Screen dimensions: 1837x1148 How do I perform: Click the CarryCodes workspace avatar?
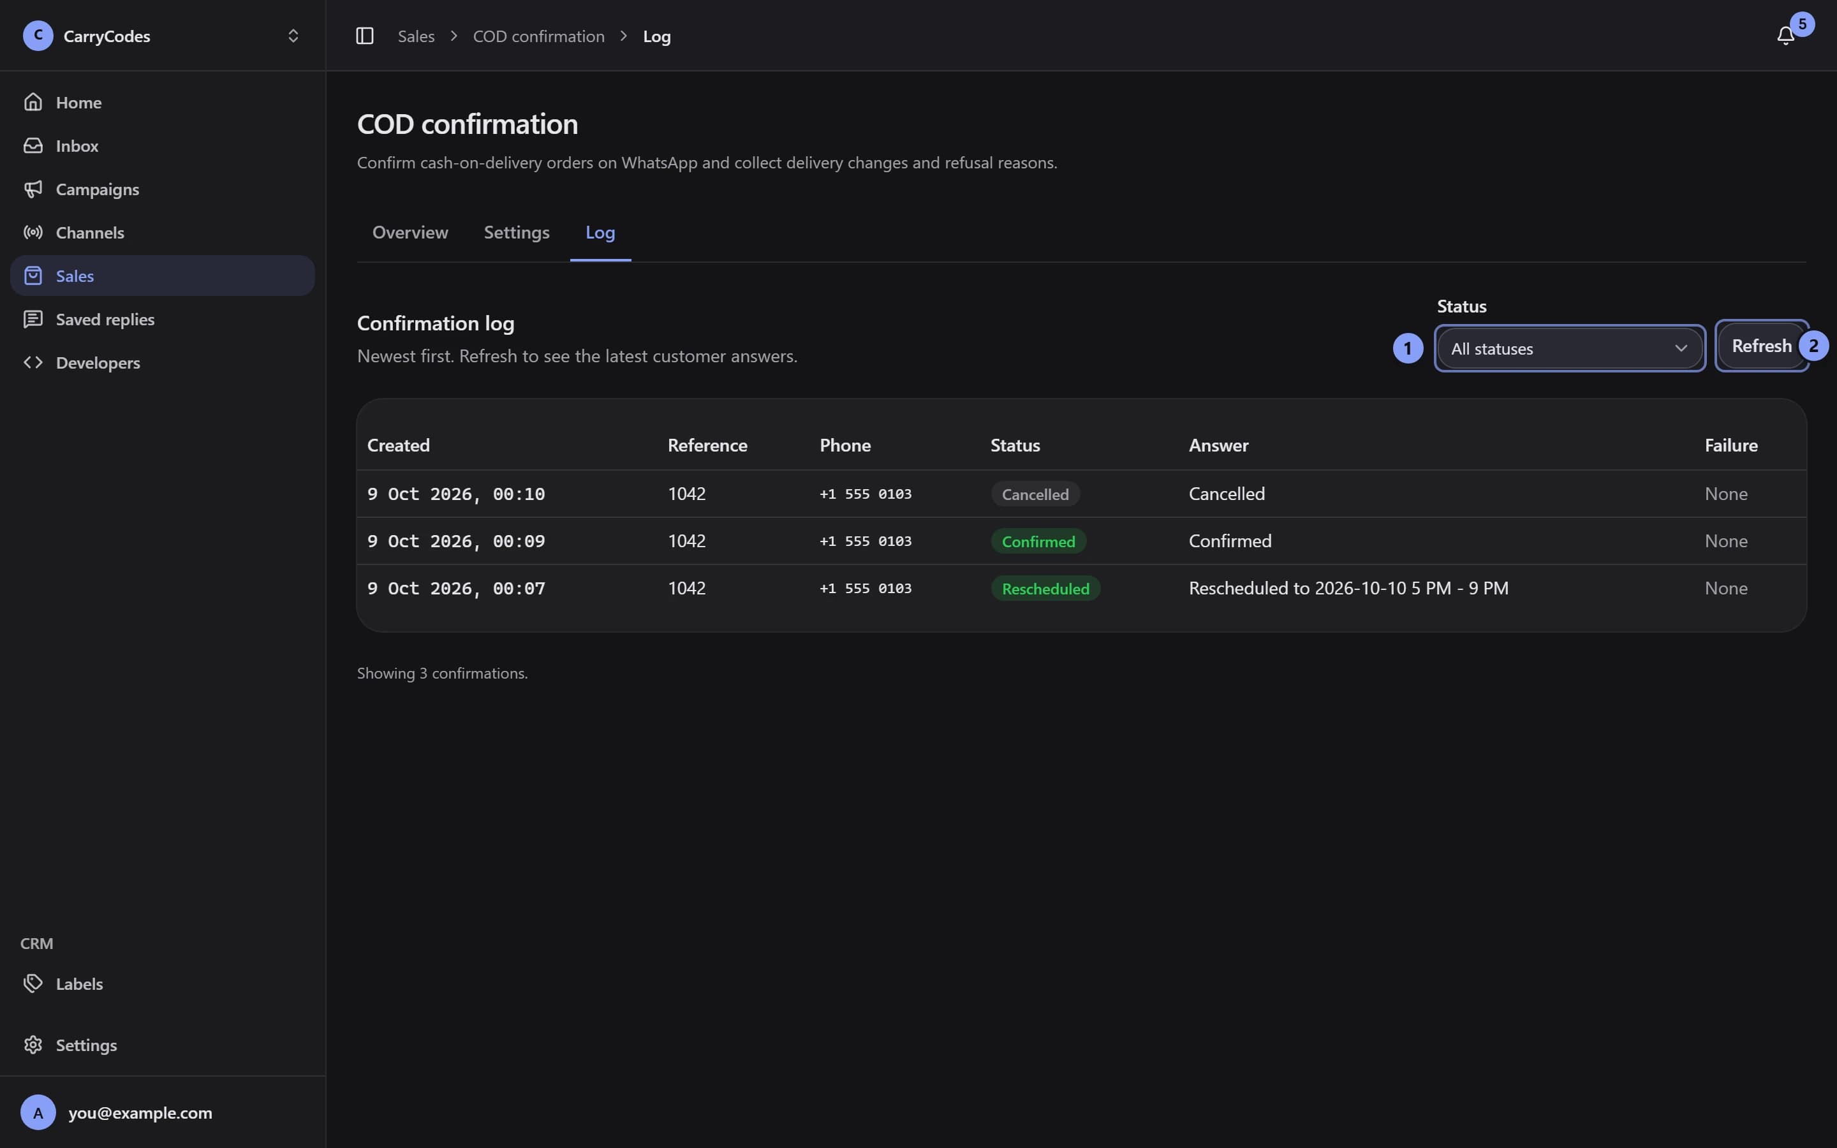click(38, 36)
